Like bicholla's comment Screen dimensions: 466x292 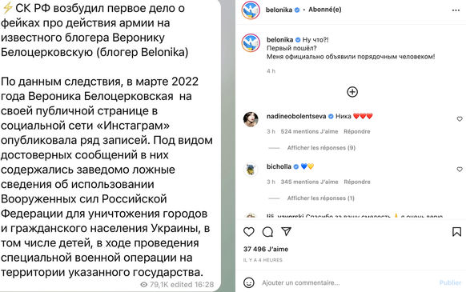[460, 170]
